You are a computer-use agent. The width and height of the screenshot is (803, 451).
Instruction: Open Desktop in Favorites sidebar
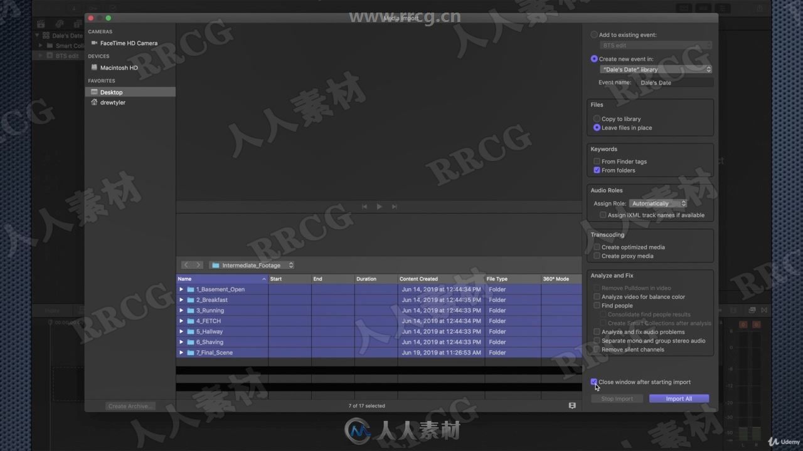click(130, 92)
